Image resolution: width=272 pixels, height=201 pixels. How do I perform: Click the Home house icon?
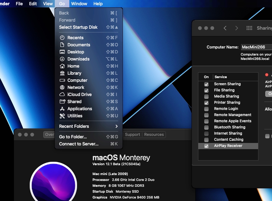[x=62, y=66]
